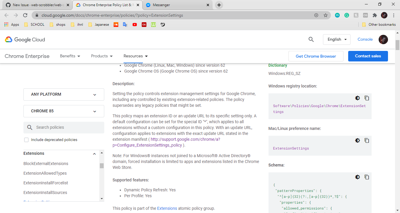The height and width of the screenshot is (213, 400).
Task: Click the Google Cloud logo
Action: (25, 39)
